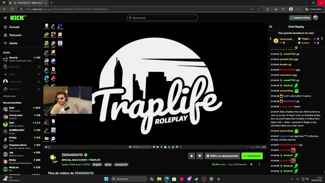
Task: Open Balti recommended channel
Action: pos(22,109)
